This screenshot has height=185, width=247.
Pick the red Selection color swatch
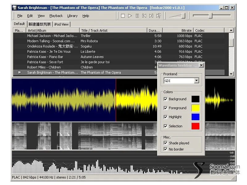pyautogui.click(x=195, y=126)
